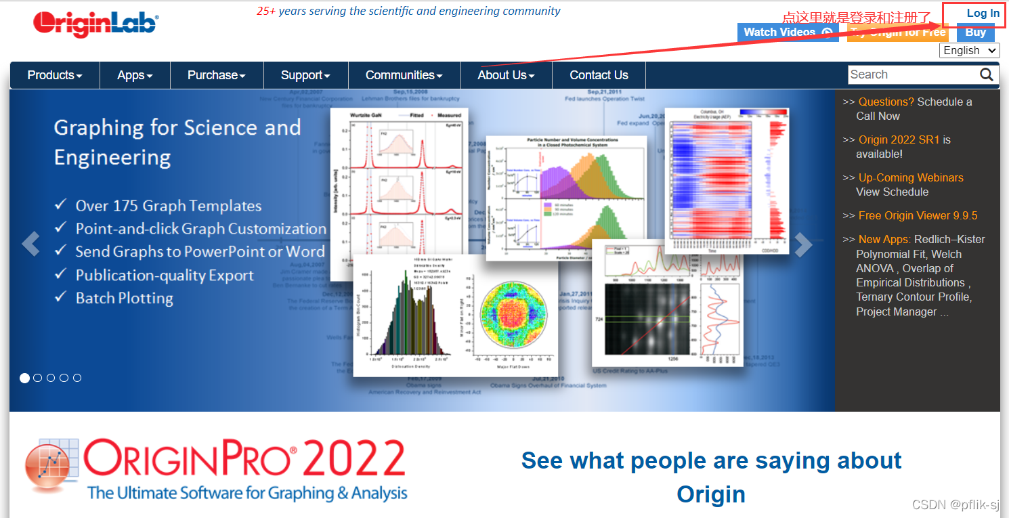Screen dimensions: 1009x518
Task: Open the Questions? link
Action: click(x=886, y=102)
